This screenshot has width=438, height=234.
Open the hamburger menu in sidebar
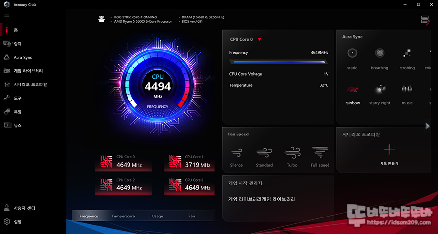[x=7, y=16]
